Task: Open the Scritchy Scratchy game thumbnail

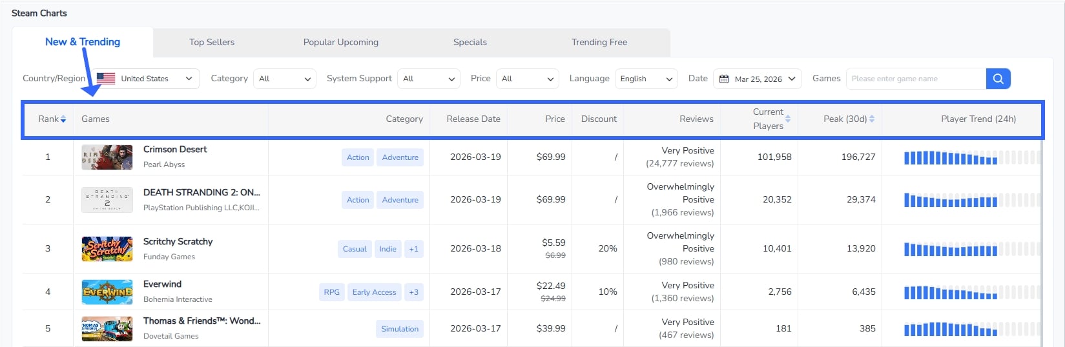Action: (107, 249)
